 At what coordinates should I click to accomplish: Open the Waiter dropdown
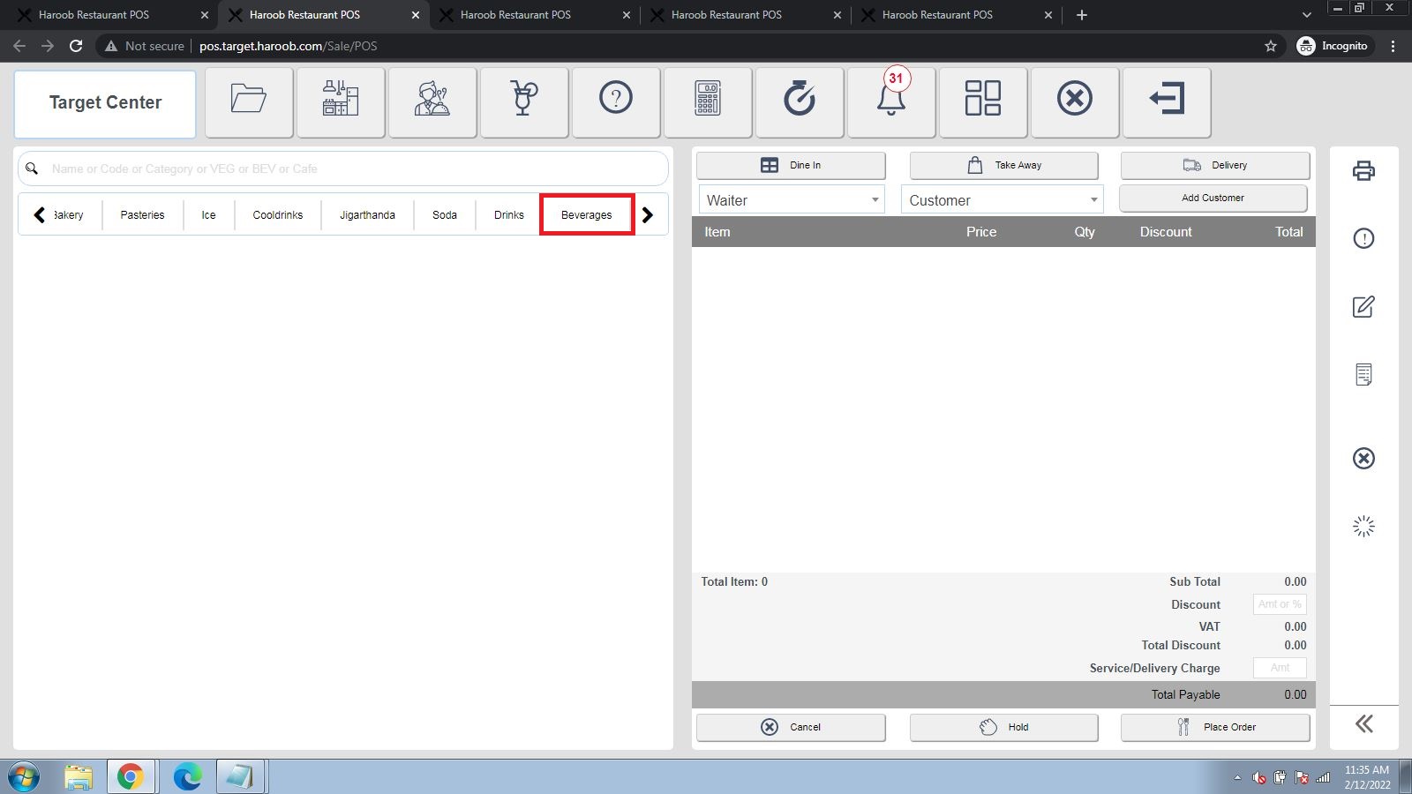(x=792, y=200)
